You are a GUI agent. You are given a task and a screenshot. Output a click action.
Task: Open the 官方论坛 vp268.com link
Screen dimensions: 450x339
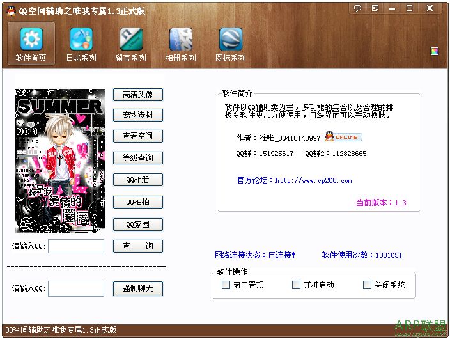coord(294,180)
